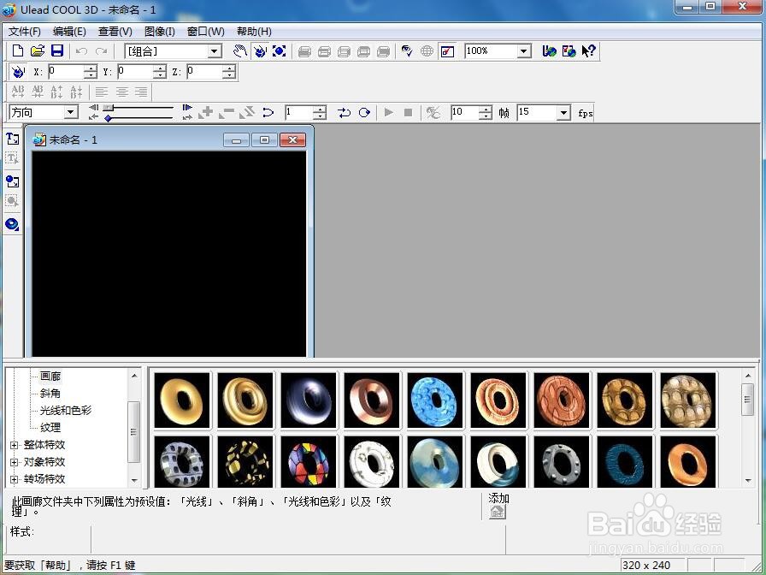Click the second globe-and-window toolbar icon

(569, 50)
